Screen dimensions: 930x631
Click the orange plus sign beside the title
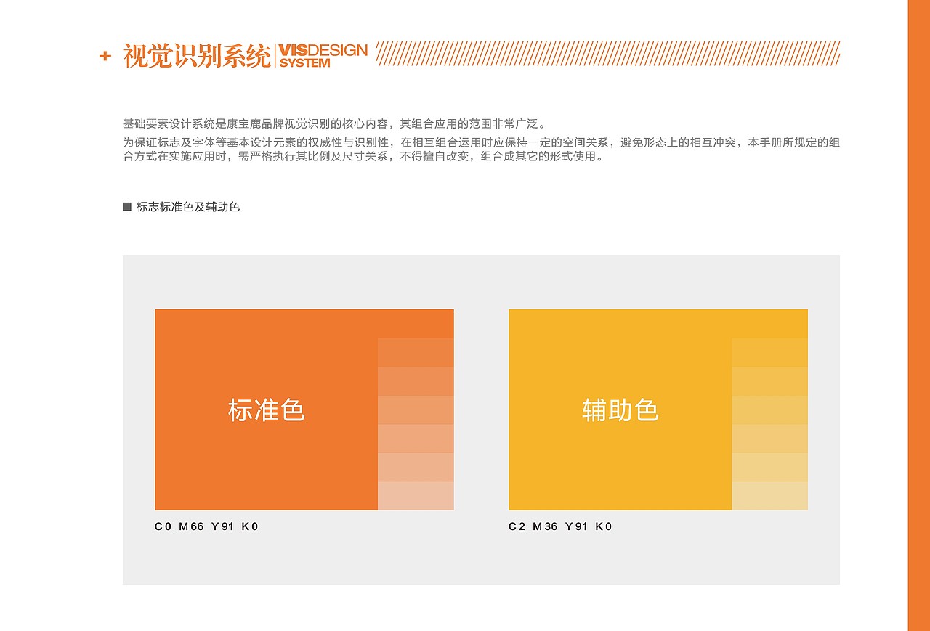point(105,56)
